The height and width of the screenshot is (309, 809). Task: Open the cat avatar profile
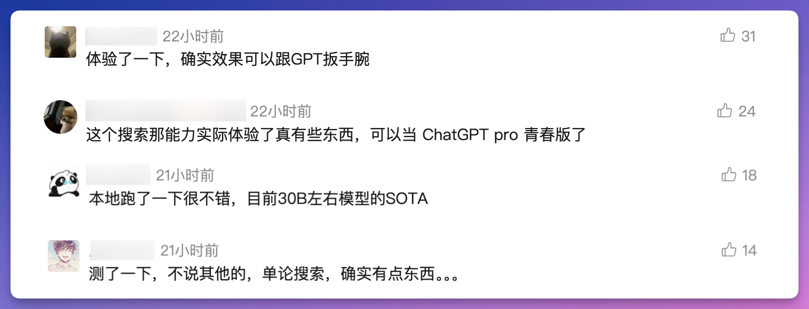click(x=60, y=41)
